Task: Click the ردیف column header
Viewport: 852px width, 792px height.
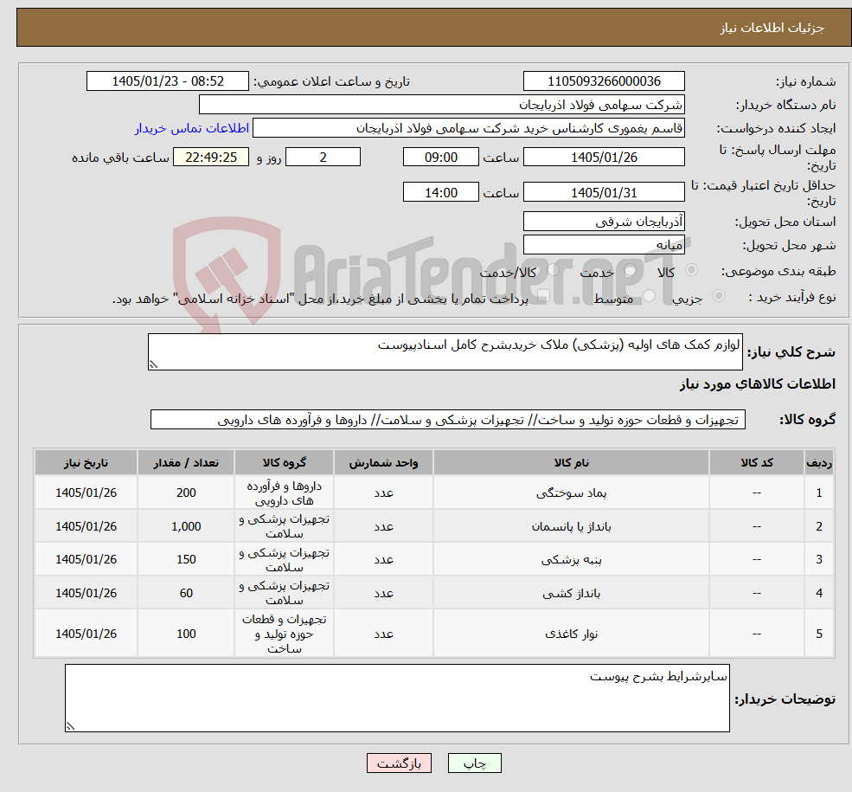Action: pyautogui.click(x=819, y=462)
